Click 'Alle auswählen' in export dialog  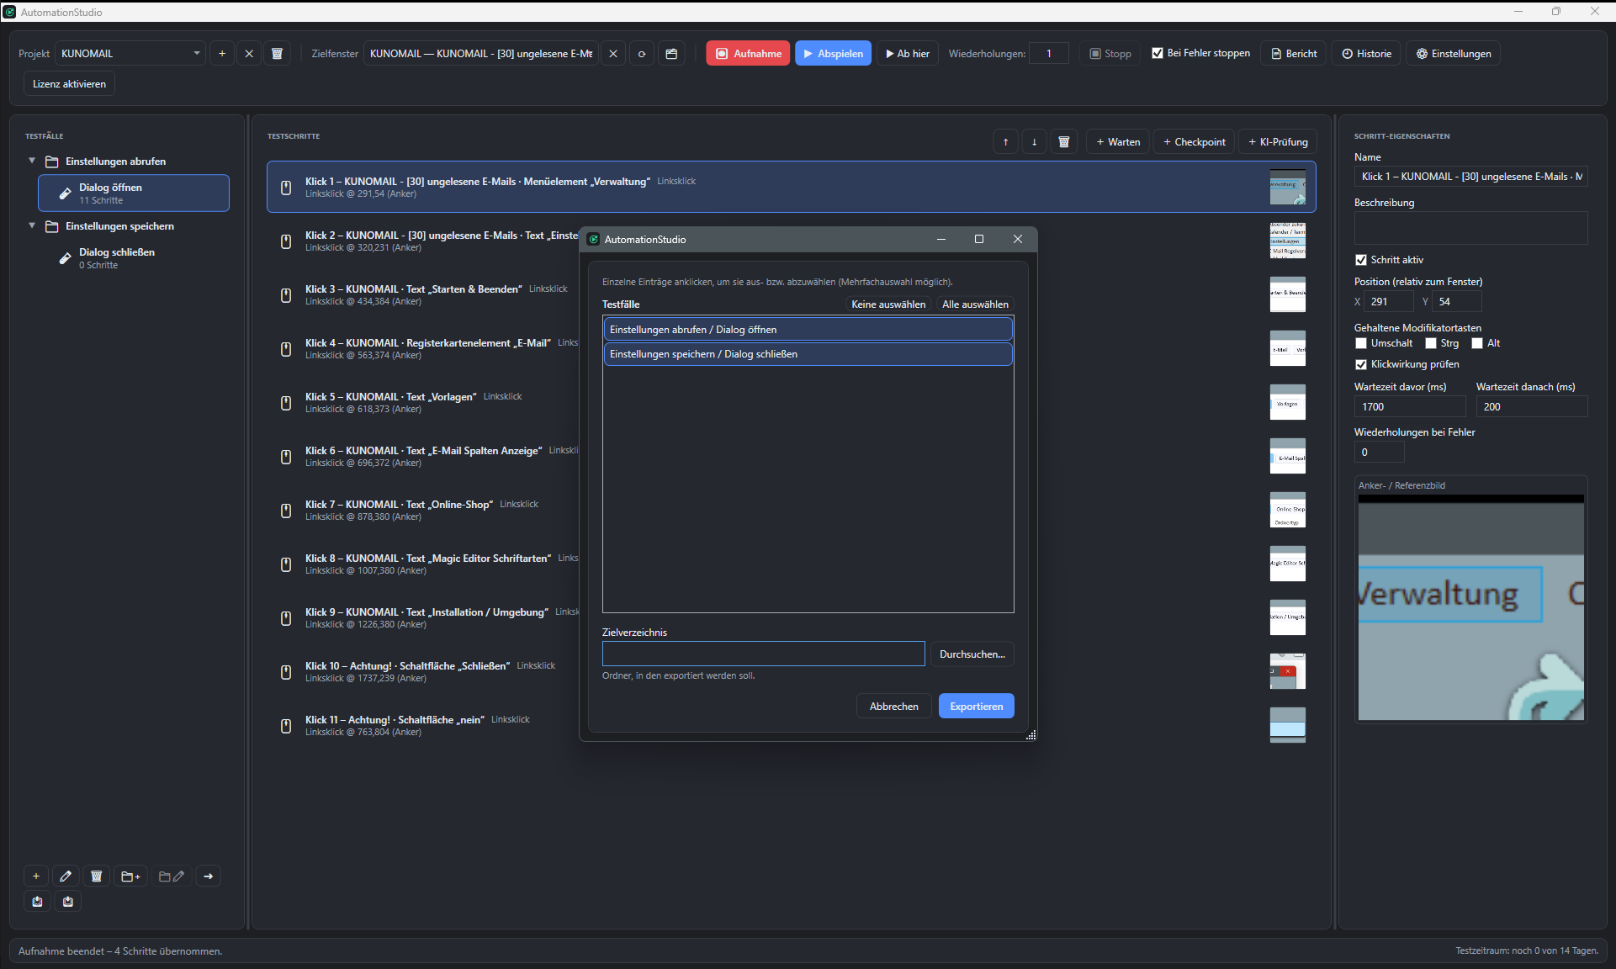975,304
